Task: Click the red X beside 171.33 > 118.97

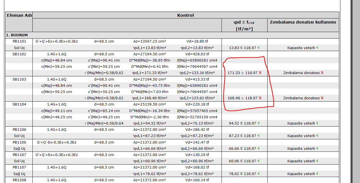Action: click(x=260, y=73)
